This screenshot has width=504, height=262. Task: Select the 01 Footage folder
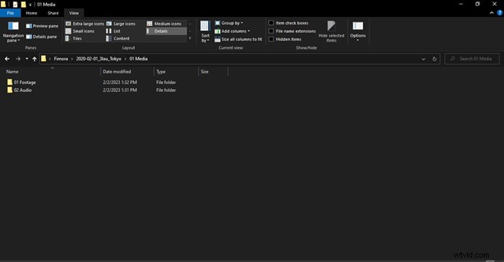[24, 83]
